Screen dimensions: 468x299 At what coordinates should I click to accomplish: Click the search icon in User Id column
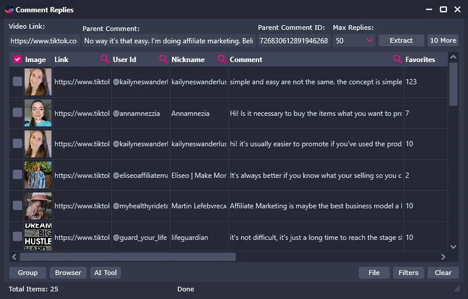click(163, 59)
